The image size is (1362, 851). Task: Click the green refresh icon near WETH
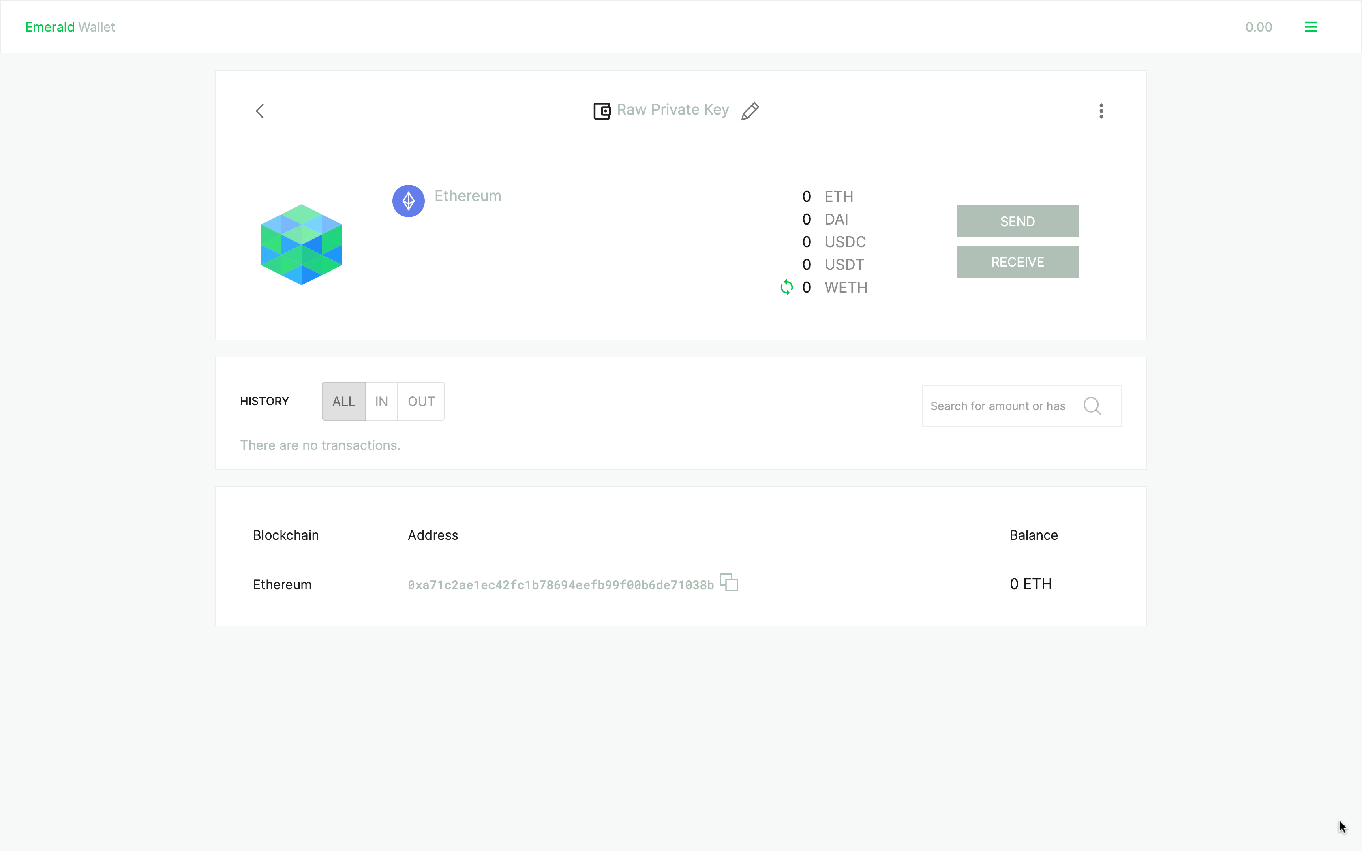coord(786,288)
